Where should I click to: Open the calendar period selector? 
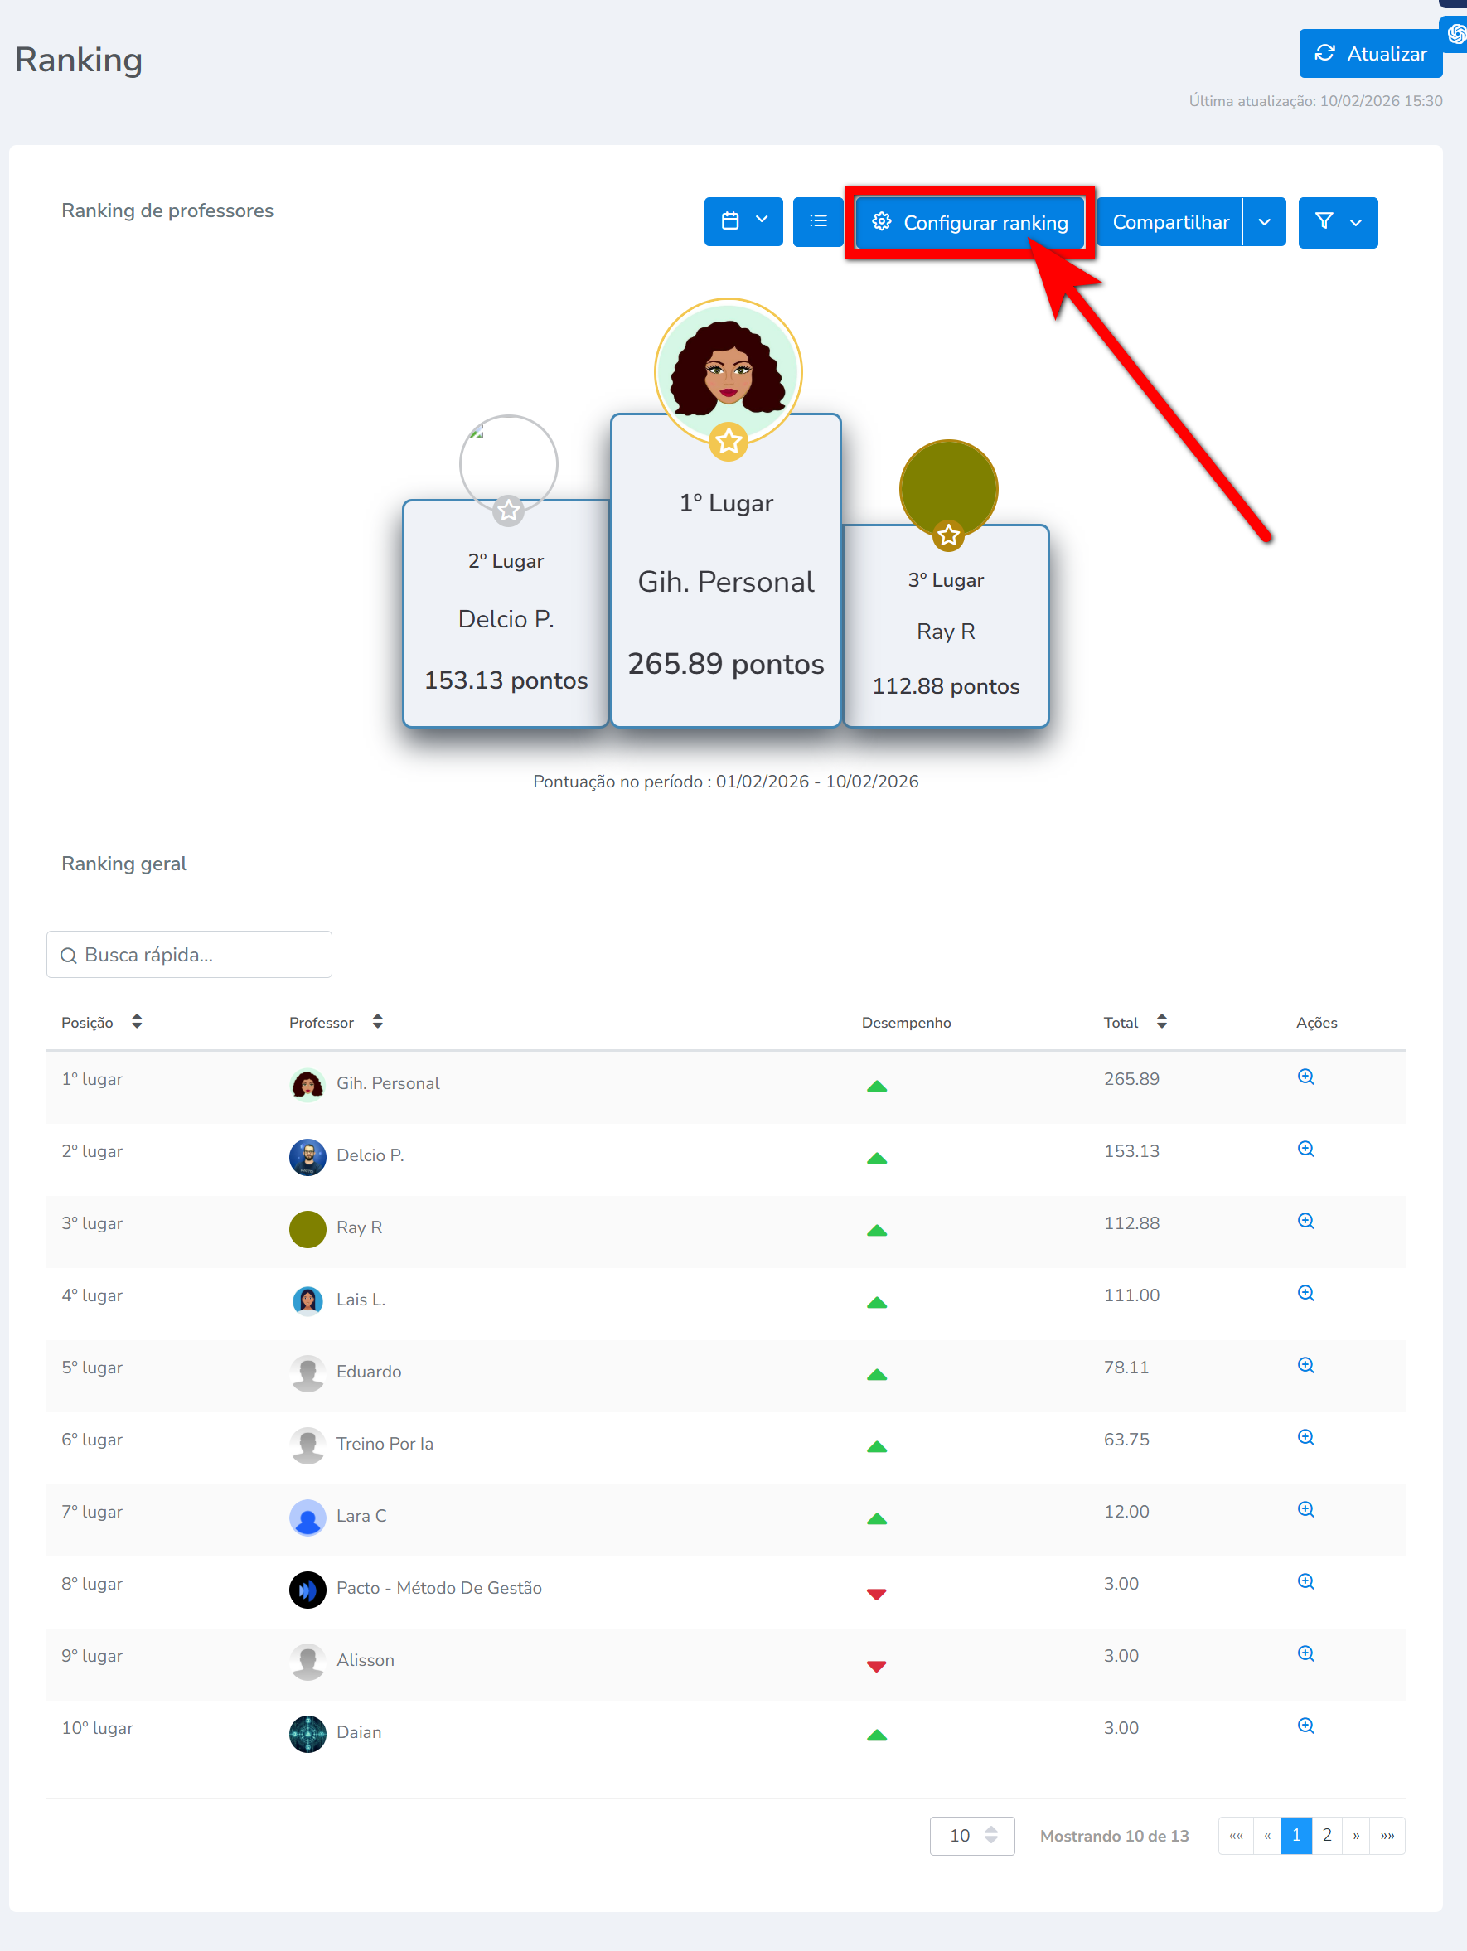[743, 221]
